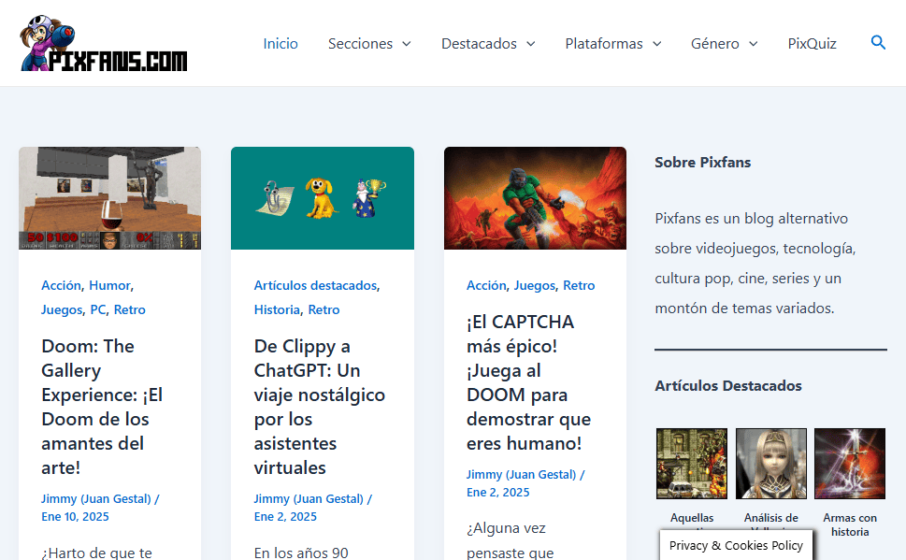This screenshot has width=906, height=560.
Task: Click the DOOM CAPTCHA article image
Action: coord(535,198)
